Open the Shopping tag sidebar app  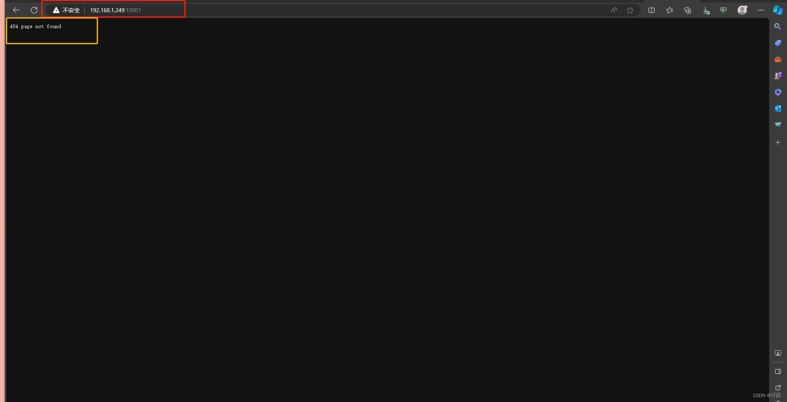[x=778, y=43]
